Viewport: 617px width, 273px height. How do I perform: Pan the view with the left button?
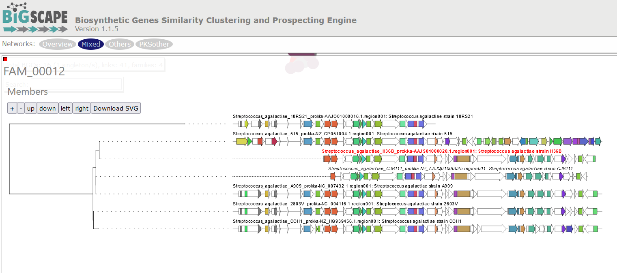tap(65, 108)
